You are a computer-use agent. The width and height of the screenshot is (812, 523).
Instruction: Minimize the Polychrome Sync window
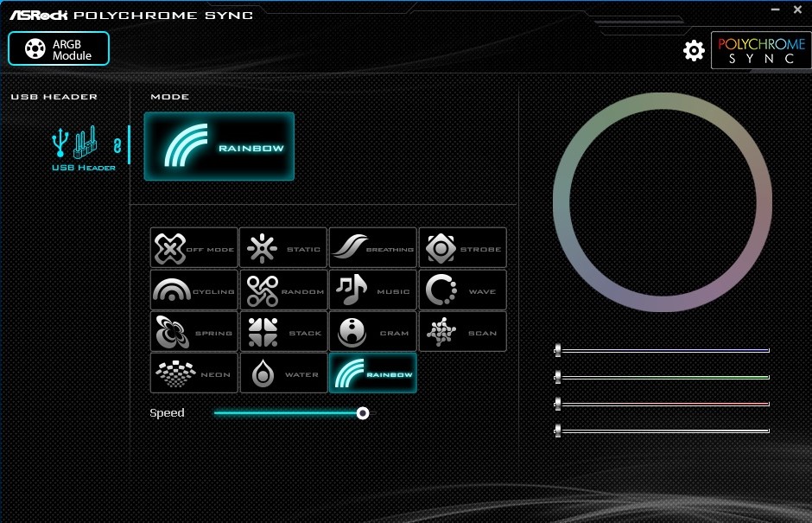775,10
